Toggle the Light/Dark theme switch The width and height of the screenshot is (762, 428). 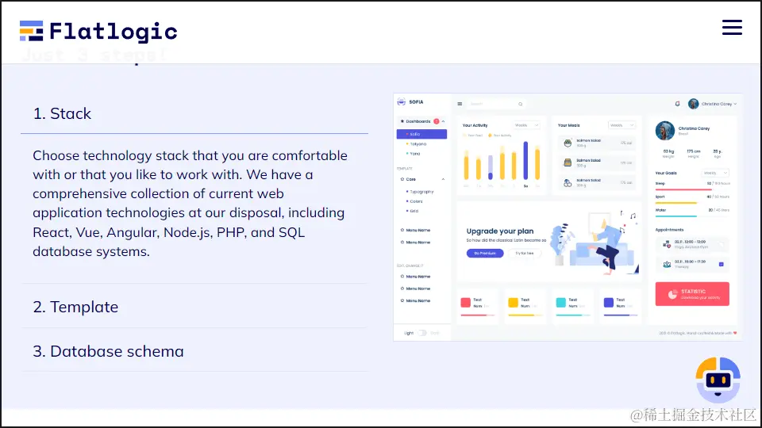421,333
